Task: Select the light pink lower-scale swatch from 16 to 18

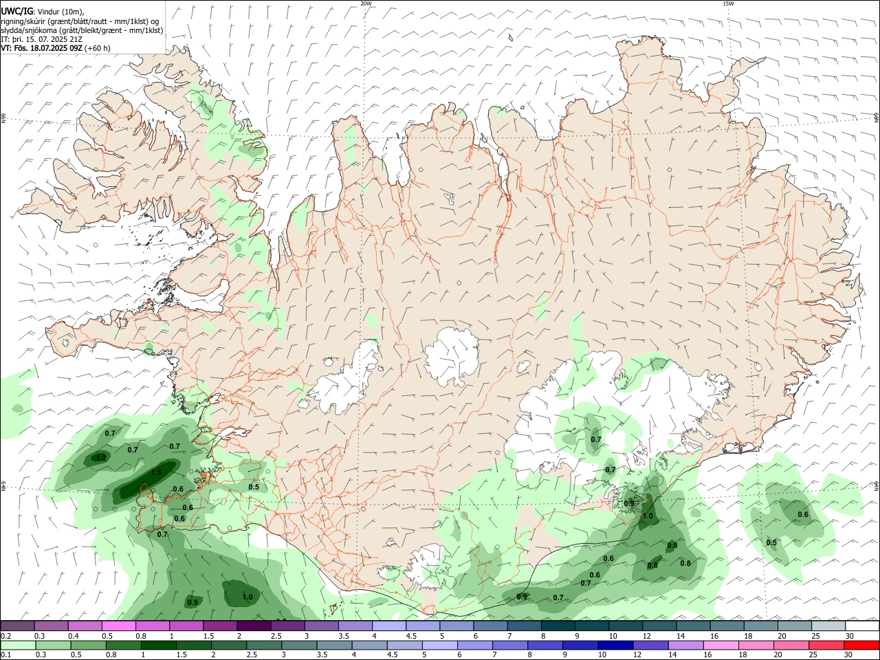Action: [722, 646]
